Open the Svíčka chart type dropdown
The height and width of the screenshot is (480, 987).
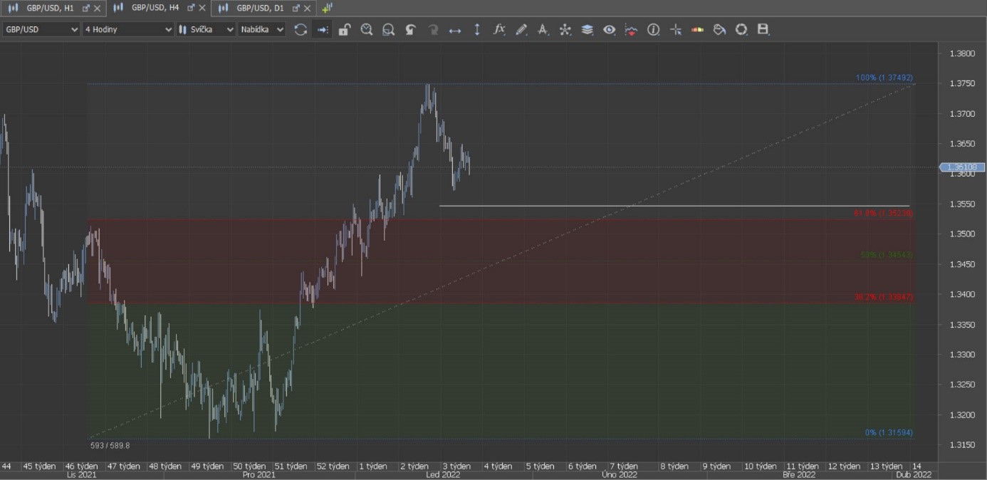(x=206, y=30)
